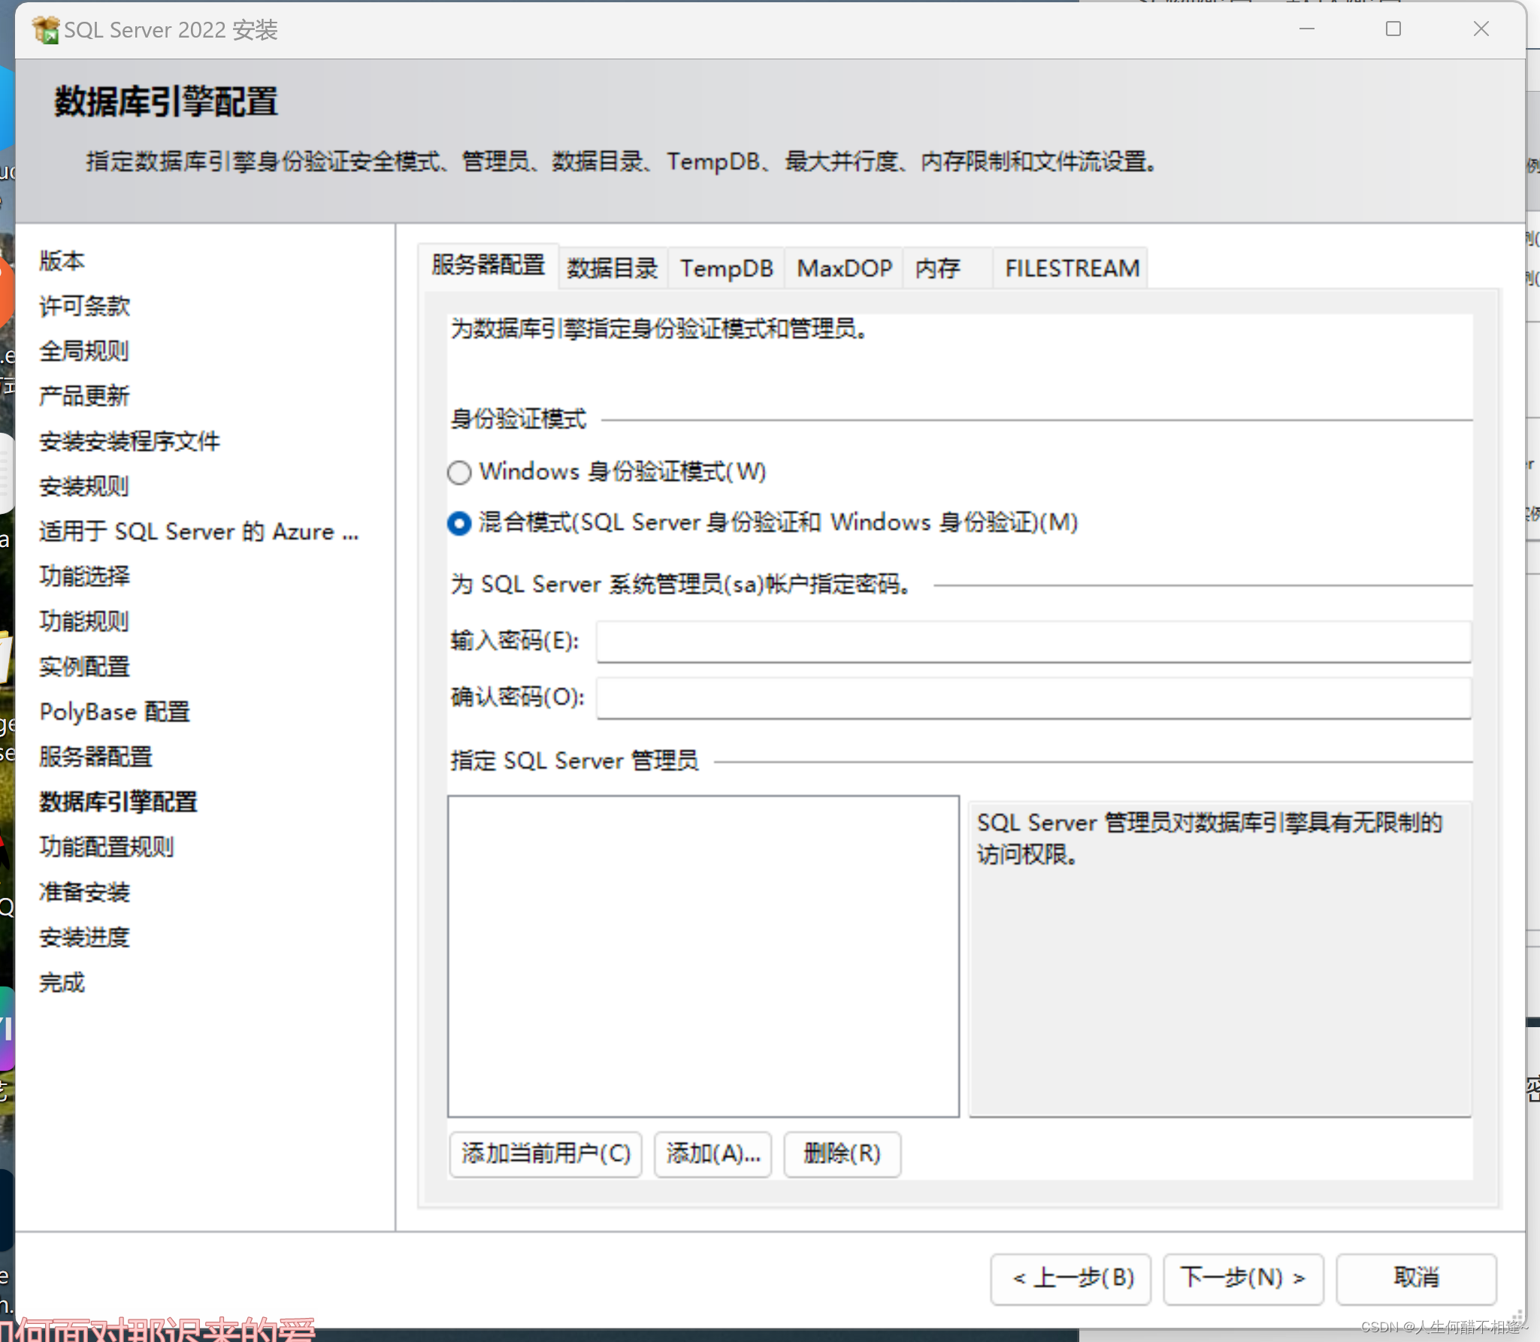Screen dimensions: 1540x1342
Task: Select 许可条款 step in the sidebar
Action: (x=85, y=306)
